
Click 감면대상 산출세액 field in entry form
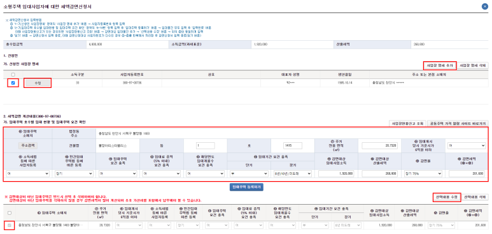(x=380, y=173)
